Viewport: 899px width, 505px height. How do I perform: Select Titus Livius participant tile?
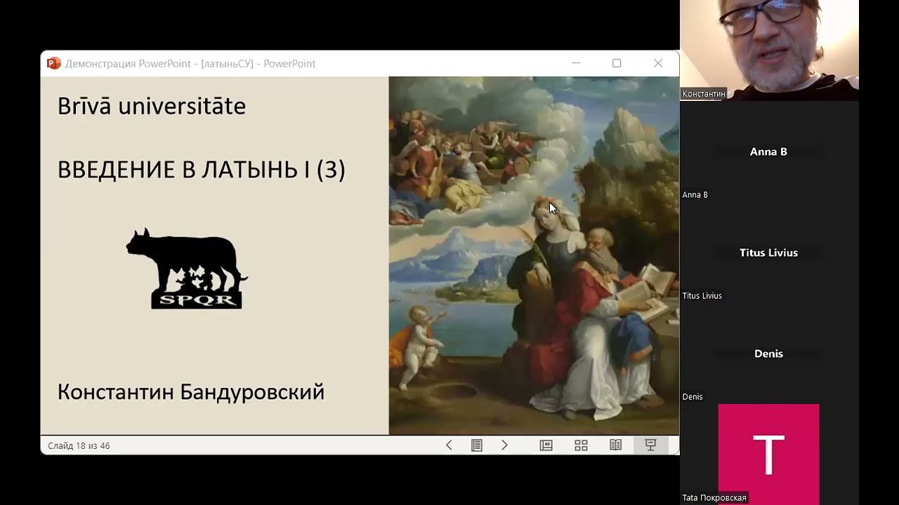[769, 252]
